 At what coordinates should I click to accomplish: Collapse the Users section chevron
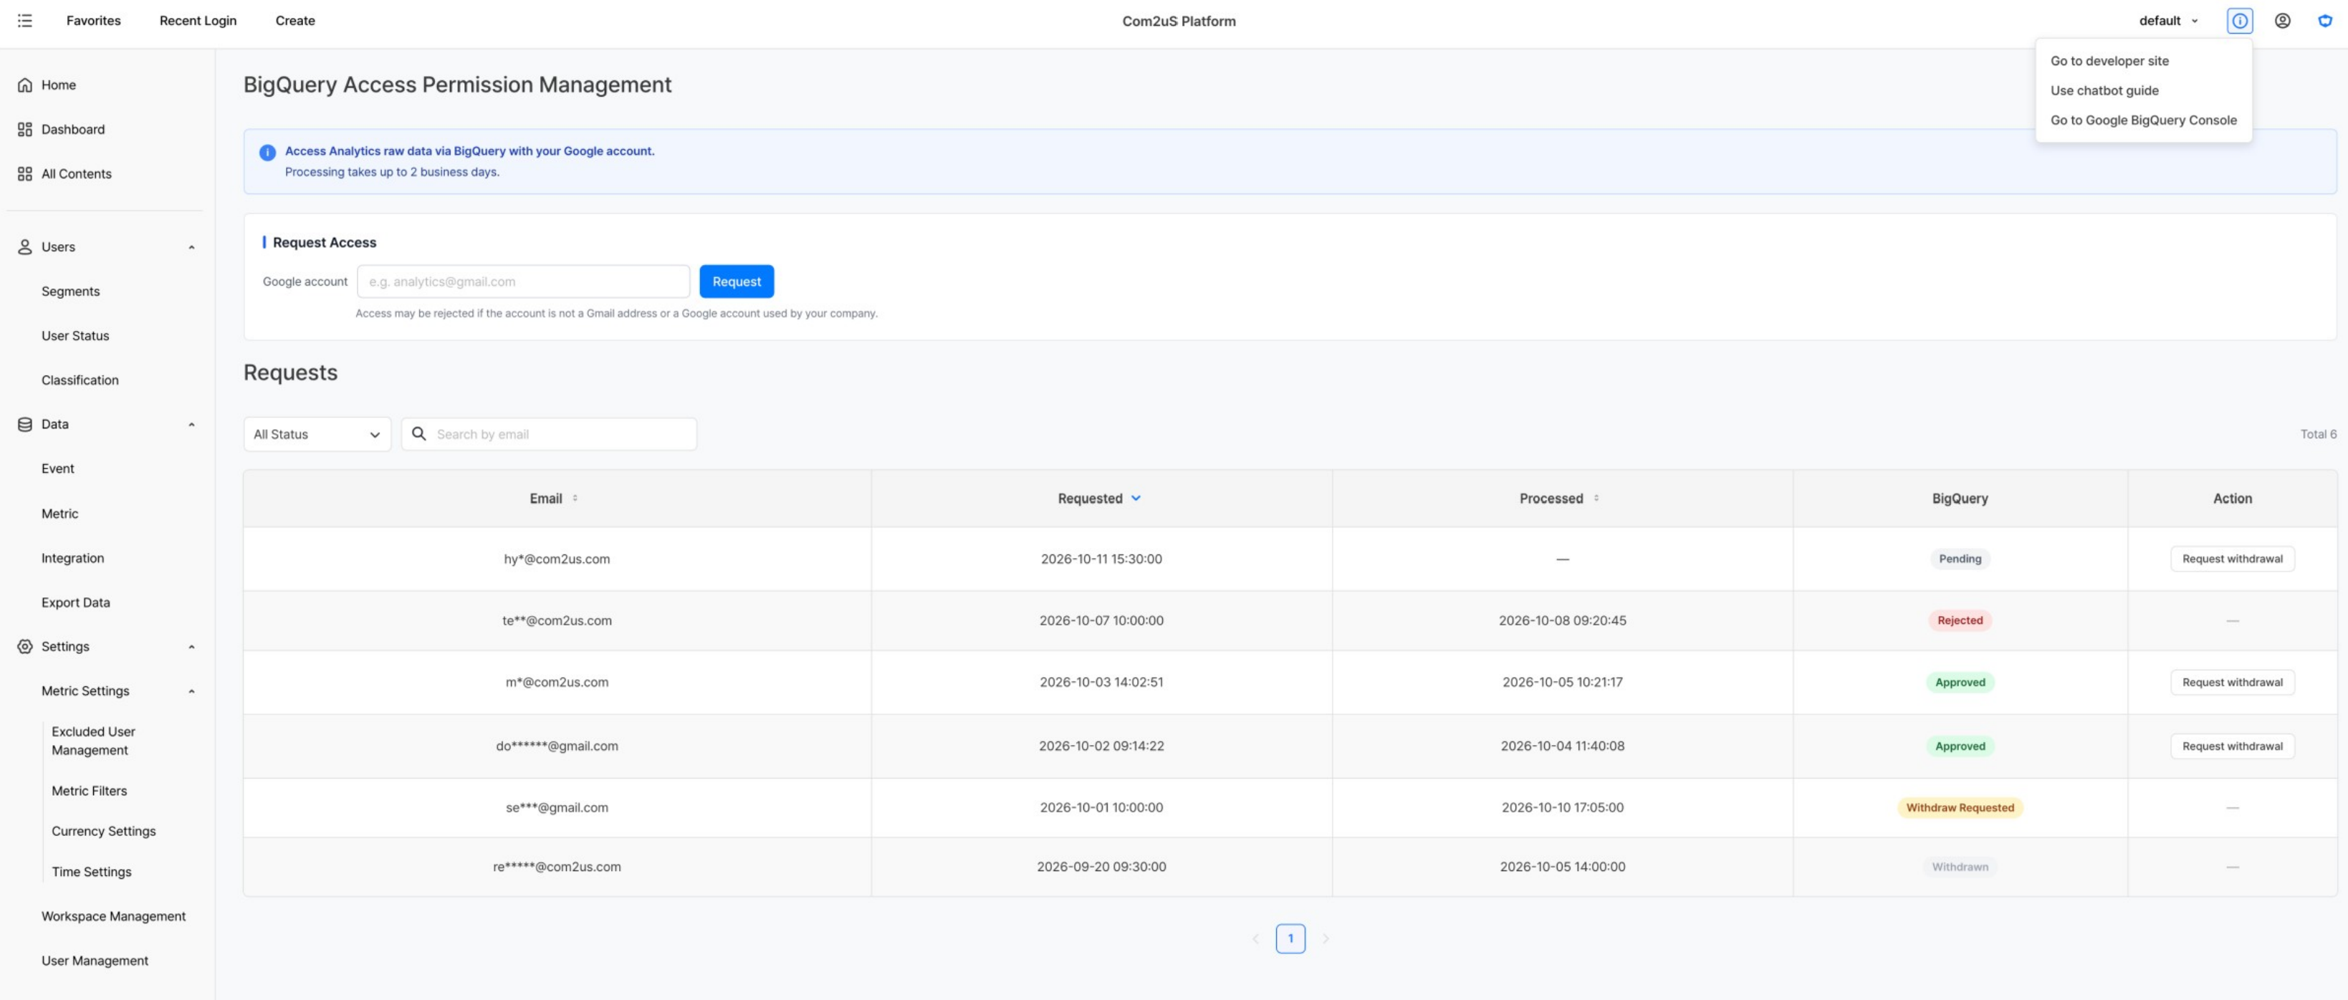click(191, 247)
